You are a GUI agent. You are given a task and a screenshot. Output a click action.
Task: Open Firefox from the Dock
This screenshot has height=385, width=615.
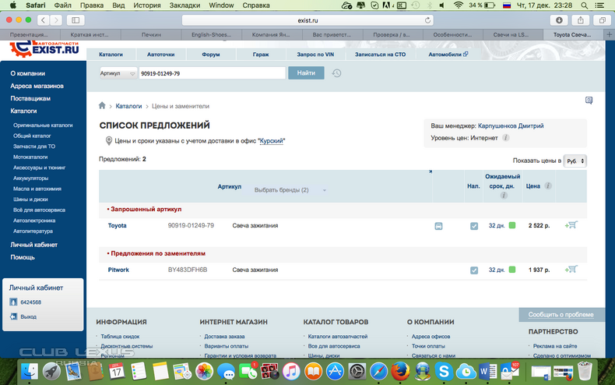click(400, 371)
